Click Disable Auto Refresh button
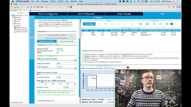The image size is (191, 107). pos(47,41)
